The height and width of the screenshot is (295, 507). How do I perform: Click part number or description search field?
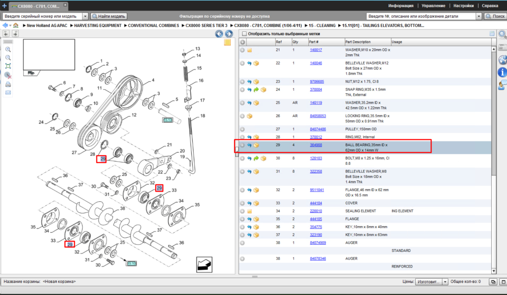[421, 16]
